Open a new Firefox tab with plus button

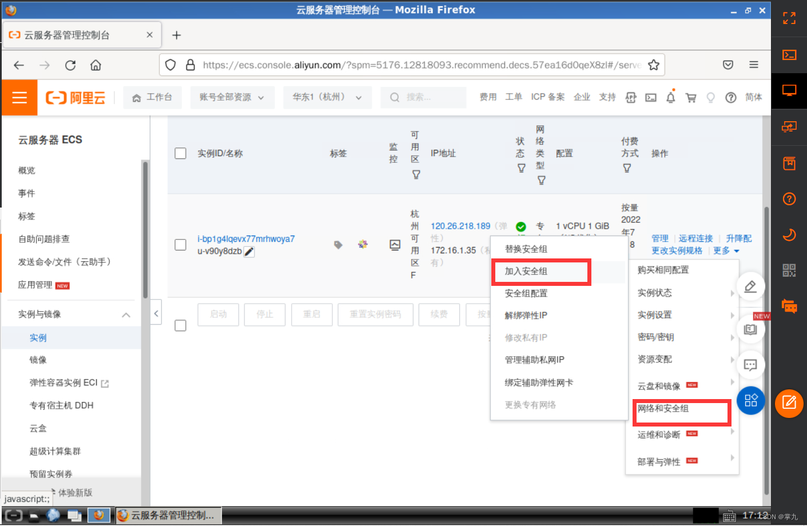click(x=177, y=35)
